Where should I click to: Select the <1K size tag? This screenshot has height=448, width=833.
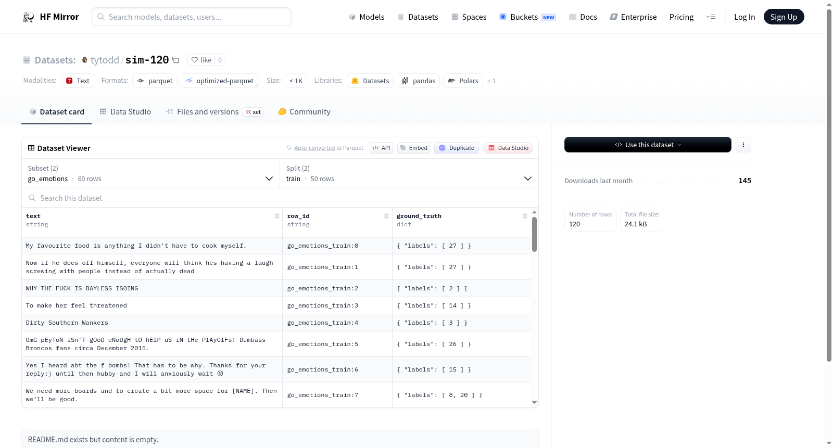[x=296, y=81]
